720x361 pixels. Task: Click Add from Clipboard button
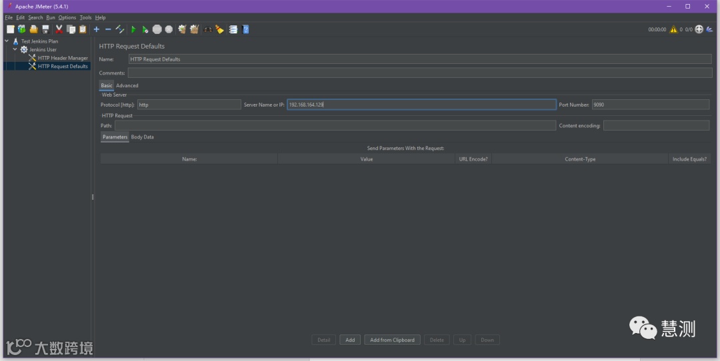click(x=392, y=340)
